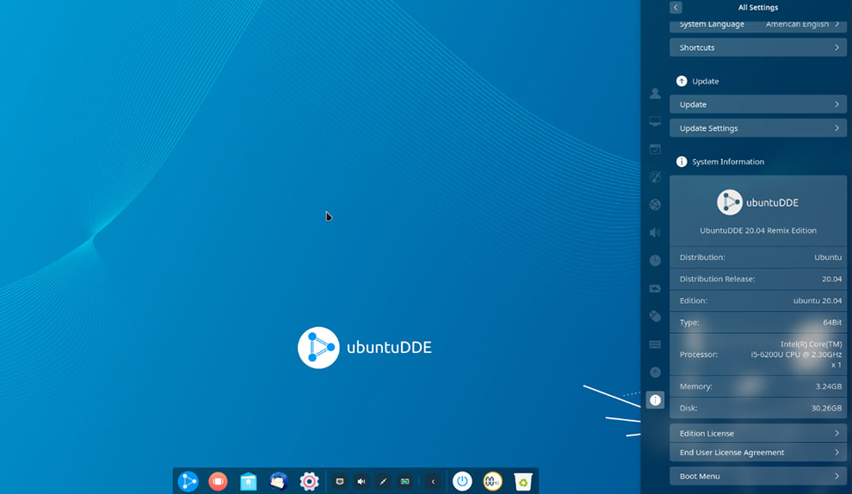The width and height of the screenshot is (852, 494).
Task: Open the Update Settings row
Action: (x=758, y=128)
